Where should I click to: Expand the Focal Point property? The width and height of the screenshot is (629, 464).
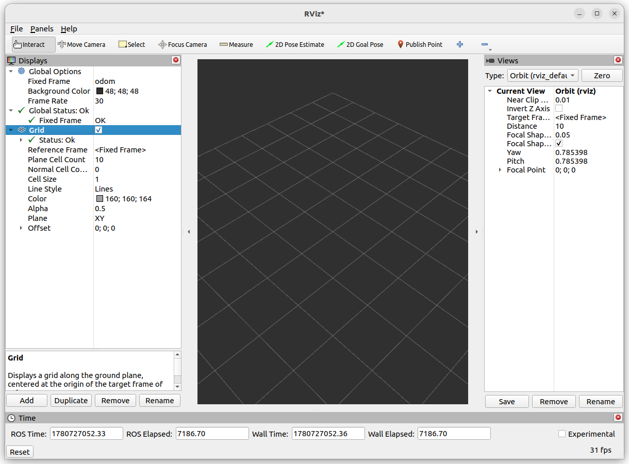coord(500,170)
